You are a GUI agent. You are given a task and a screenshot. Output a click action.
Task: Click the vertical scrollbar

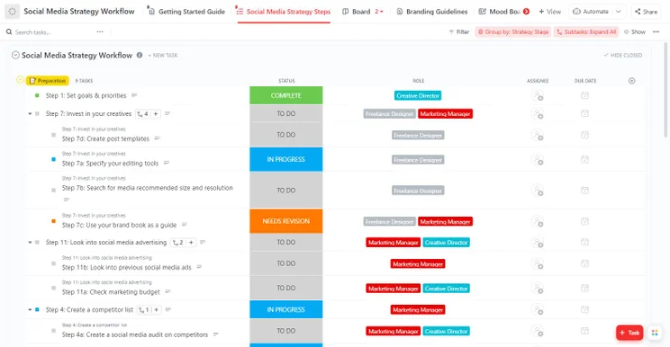coord(666,90)
